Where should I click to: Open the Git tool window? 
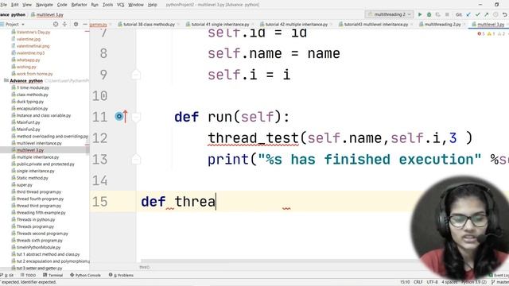click(x=7, y=275)
